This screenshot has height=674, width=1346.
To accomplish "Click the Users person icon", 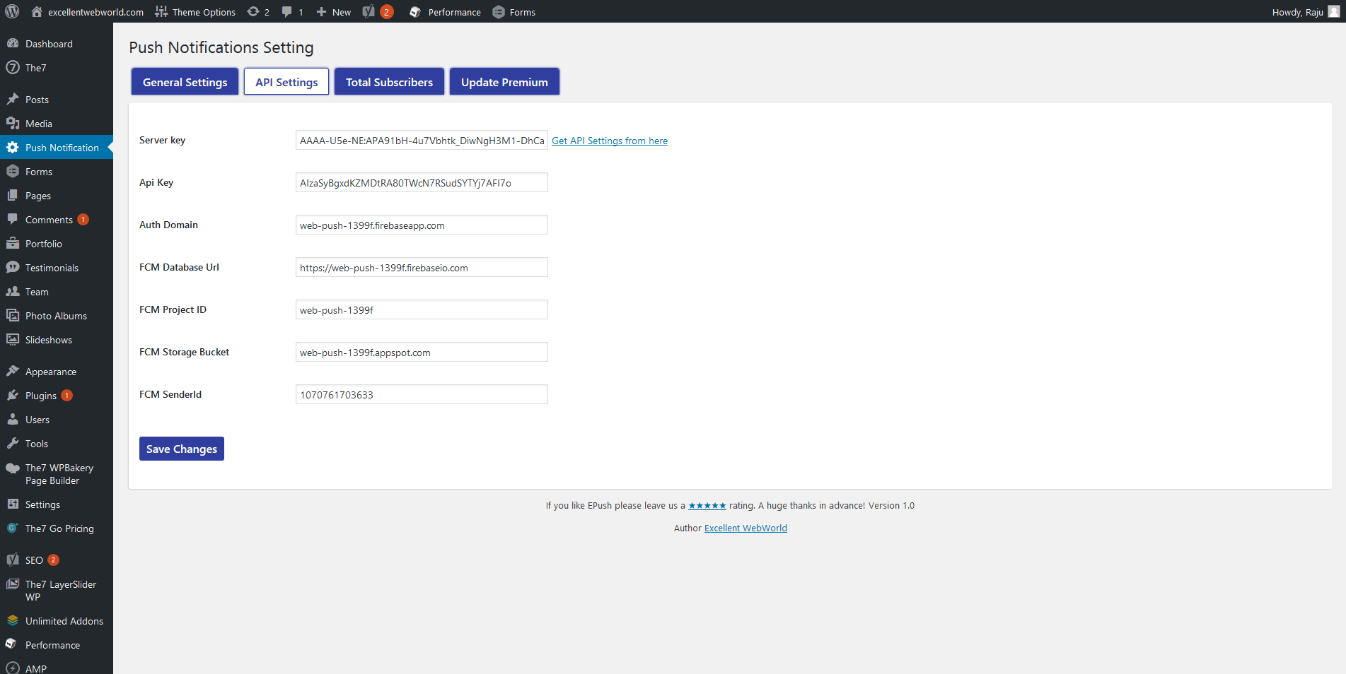I will click(13, 419).
